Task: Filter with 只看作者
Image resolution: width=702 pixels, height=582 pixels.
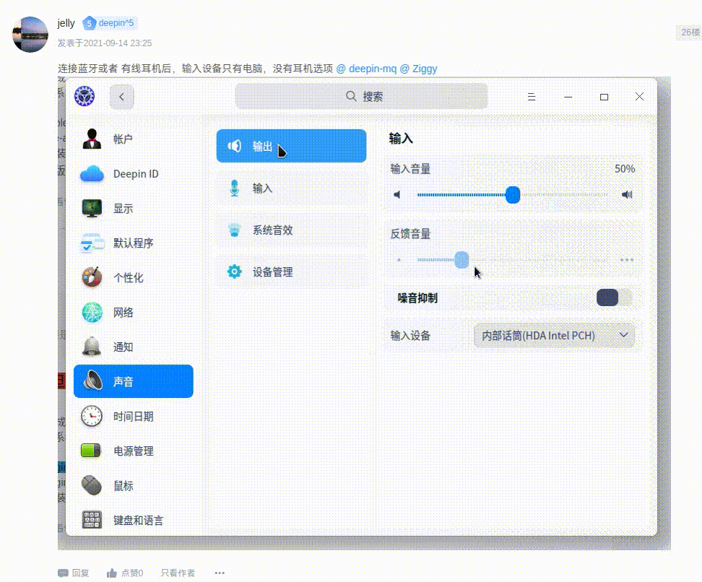Action: point(178,573)
